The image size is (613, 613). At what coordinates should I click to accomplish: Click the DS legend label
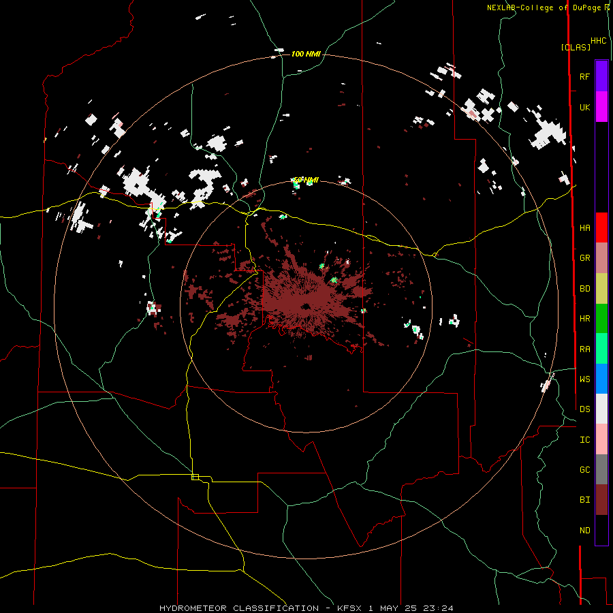tap(584, 409)
